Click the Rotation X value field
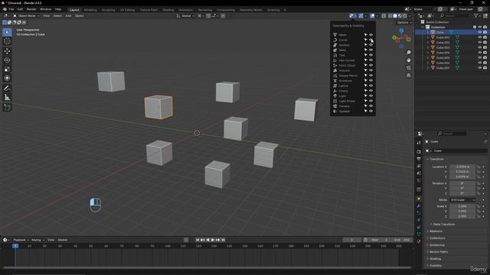 click(x=462, y=183)
